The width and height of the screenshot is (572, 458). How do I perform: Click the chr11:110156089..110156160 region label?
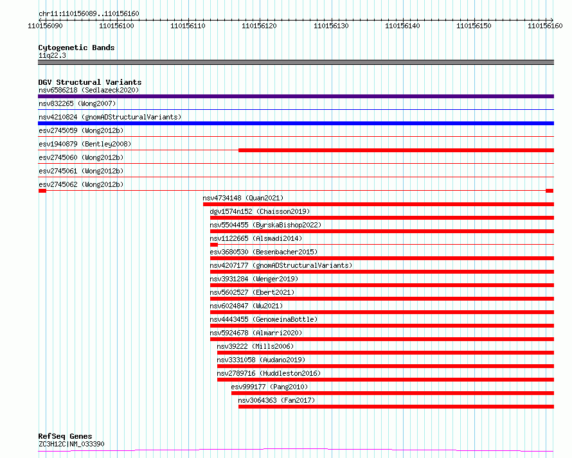click(89, 13)
